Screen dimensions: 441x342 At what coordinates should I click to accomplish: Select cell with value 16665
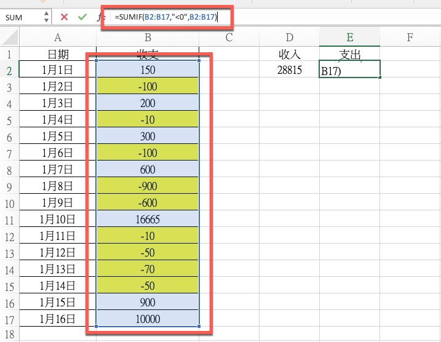tap(148, 219)
